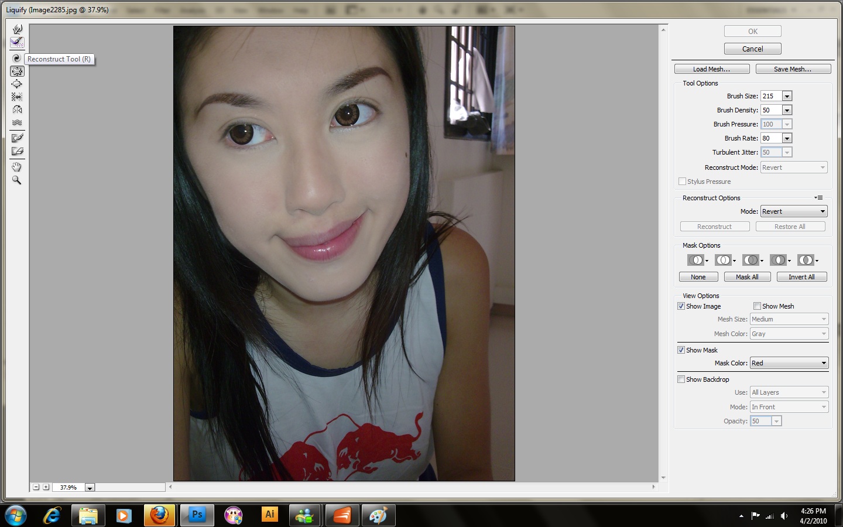Click the Invert All button
This screenshot has height=527, width=843.
coord(801,277)
